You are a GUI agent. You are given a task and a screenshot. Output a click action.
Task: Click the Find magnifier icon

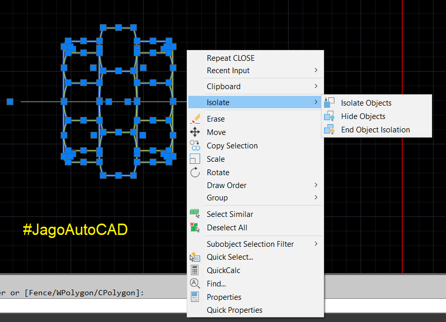(195, 283)
